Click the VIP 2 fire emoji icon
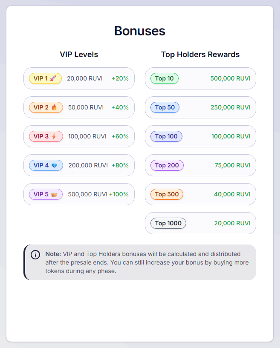This screenshot has width=280, height=348. click(55, 107)
